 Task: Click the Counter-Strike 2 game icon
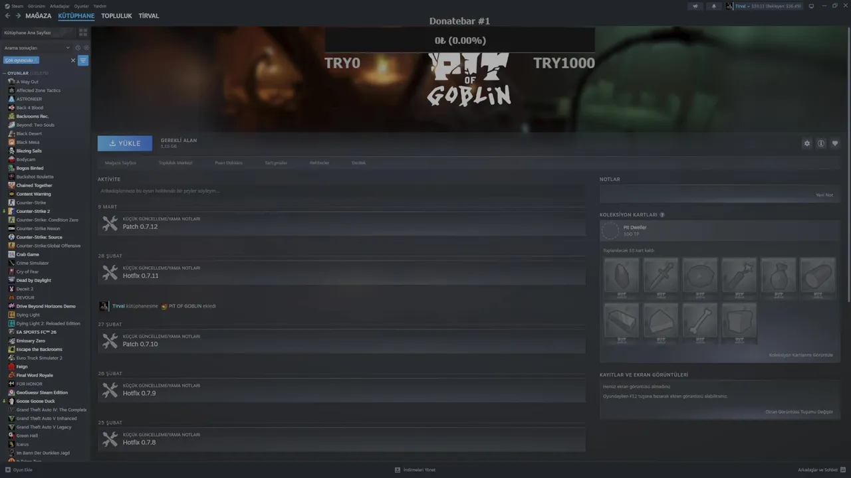(11, 211)
